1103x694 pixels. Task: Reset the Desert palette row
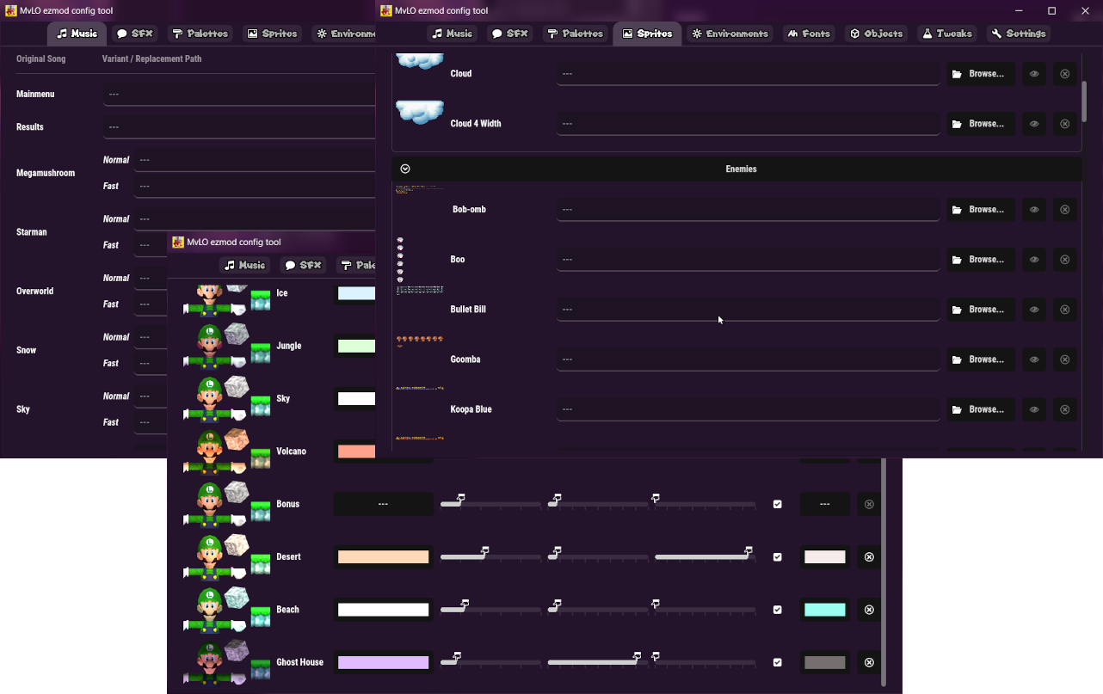[x=869, y=557]
